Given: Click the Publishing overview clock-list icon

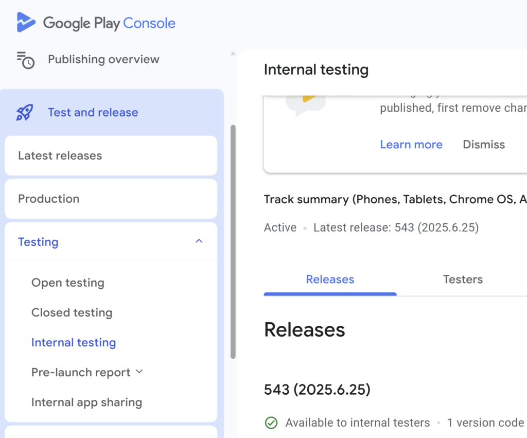Looking at the screenshot, I should click(x=25, y=60).
